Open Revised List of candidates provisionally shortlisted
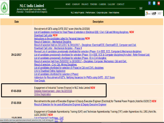Image resolution: width=164 pixels, height=123 pixels. (x=88, y=52)
